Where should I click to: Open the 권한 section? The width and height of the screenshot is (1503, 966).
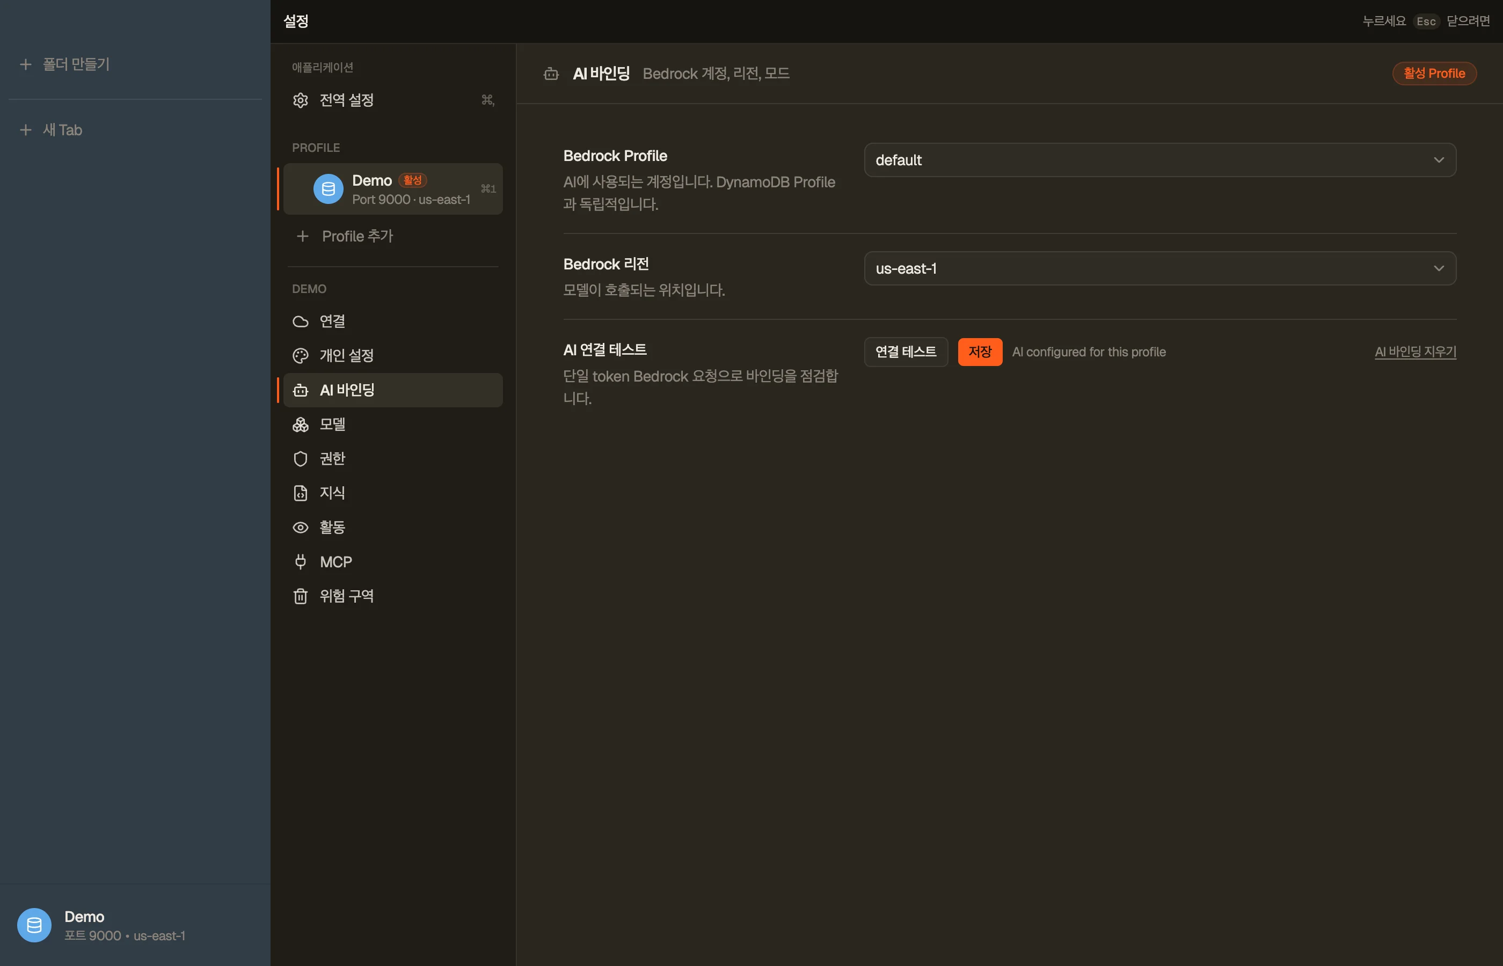coord(393,458)
